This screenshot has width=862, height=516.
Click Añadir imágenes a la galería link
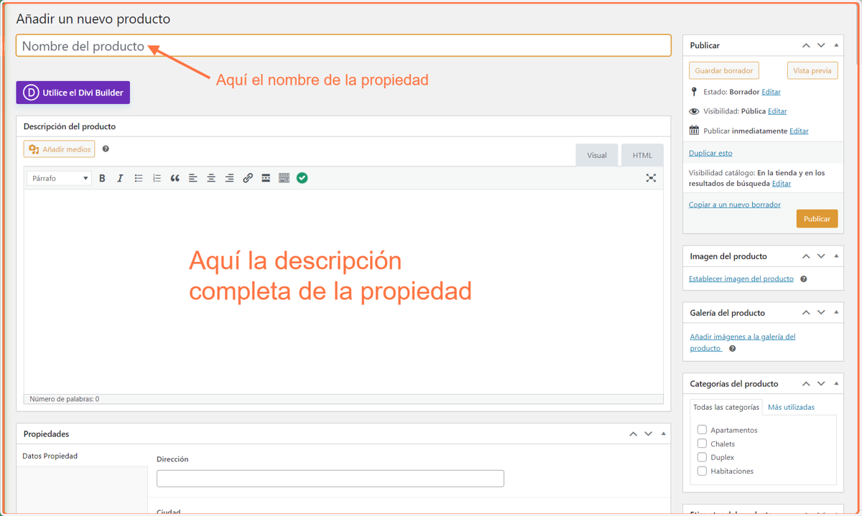click(x=742, y=342)
